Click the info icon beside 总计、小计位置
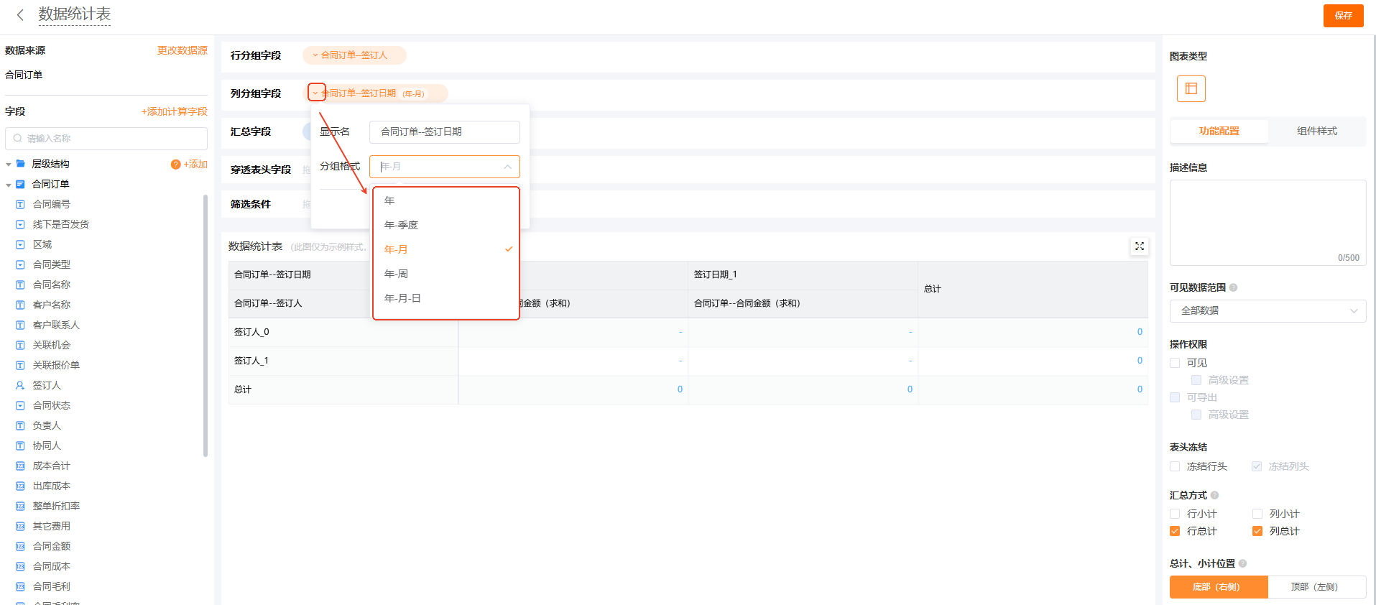The image size is (1376, 605). (x=1242, y=563)
